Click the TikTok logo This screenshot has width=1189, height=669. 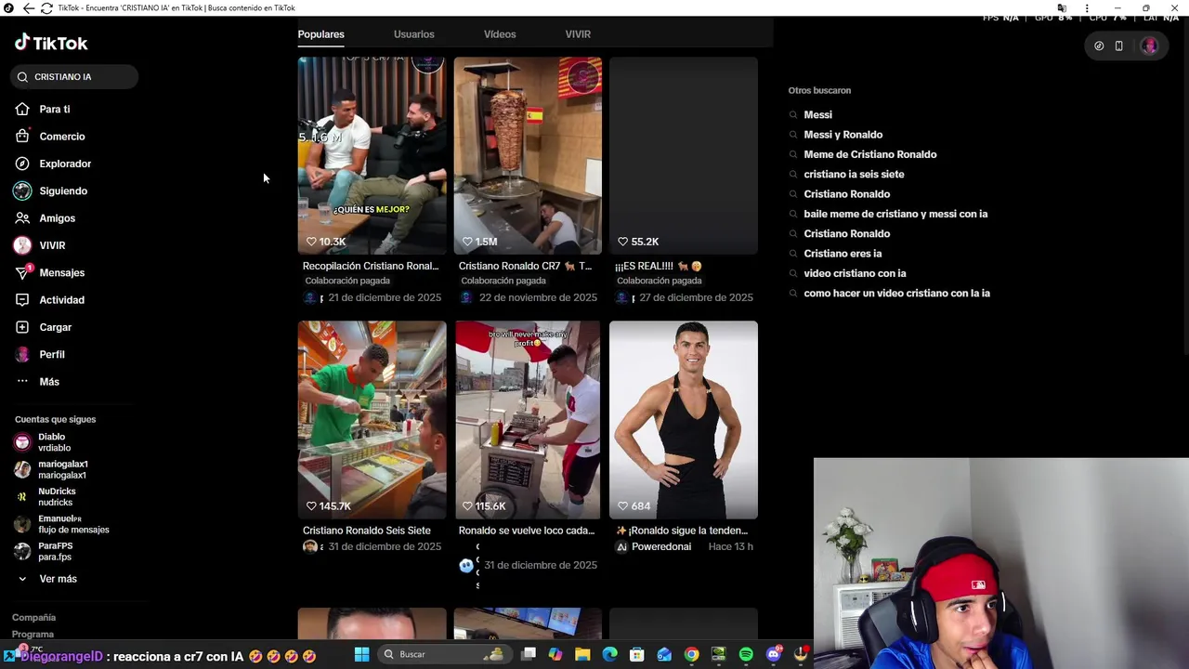pos(51,43)
